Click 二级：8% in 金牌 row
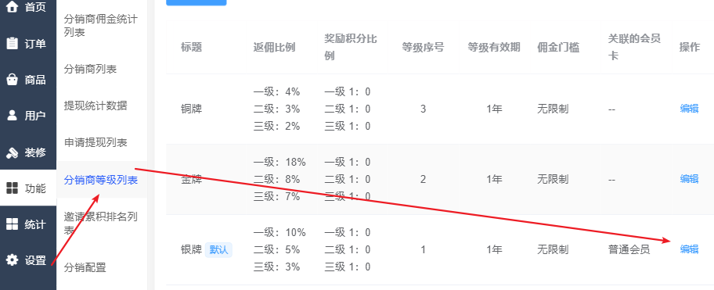714x290 pixels. (x=276, y=180)
